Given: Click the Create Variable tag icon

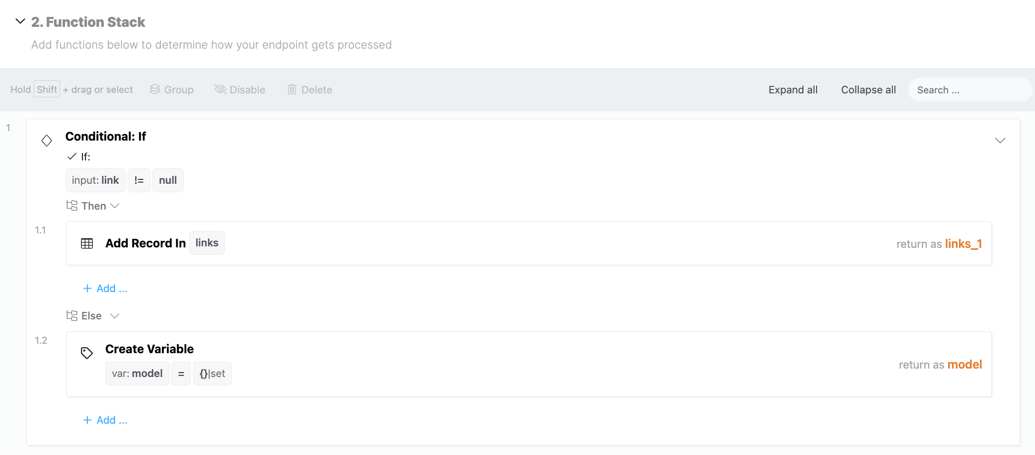Looking at the screenshot, I should pyautogui.click(x=87, y=353).
